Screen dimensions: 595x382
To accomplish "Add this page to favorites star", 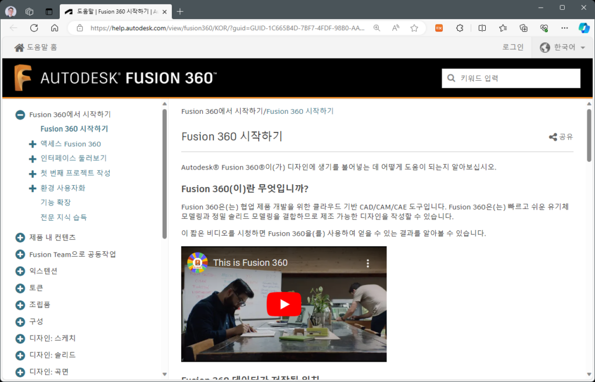I will pyautogui.click(x=414, y=28).
